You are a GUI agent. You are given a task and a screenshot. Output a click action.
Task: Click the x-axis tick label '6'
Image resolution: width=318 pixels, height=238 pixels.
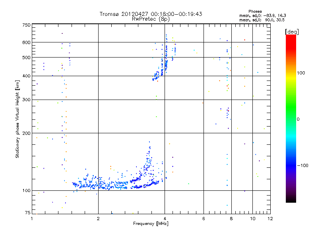(x=204, y=219)
